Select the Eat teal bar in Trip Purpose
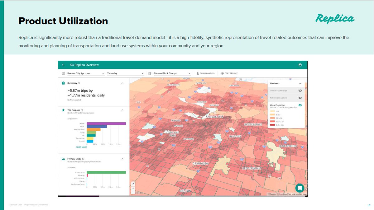The height and width of the screenshot is (210, 374). pos(91,135)
